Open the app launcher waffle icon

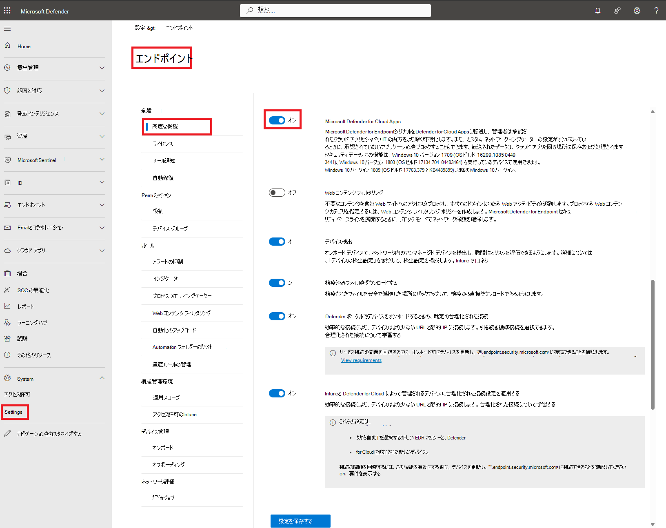tap(7, 10)
